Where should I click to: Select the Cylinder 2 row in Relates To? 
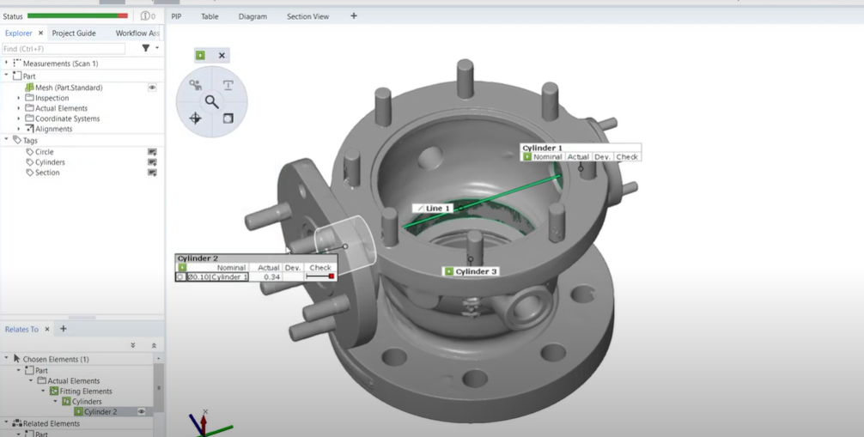click(x=76, y=411)
